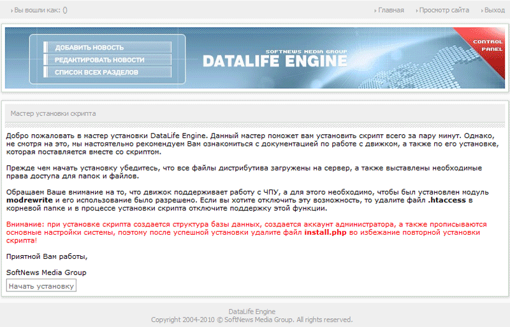Click the DataLife Engine logo
510x327 pixels.
point(275,59)
